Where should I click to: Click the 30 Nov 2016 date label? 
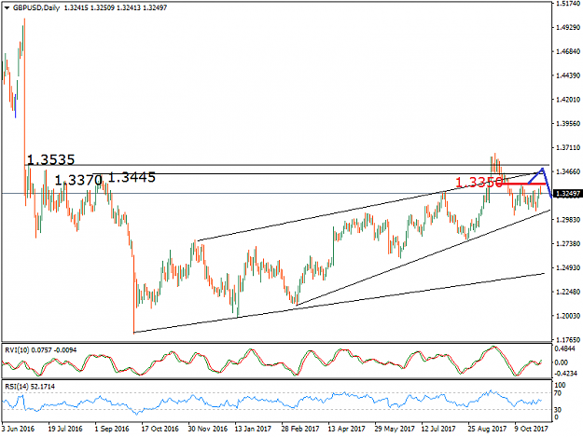[207, 429]
